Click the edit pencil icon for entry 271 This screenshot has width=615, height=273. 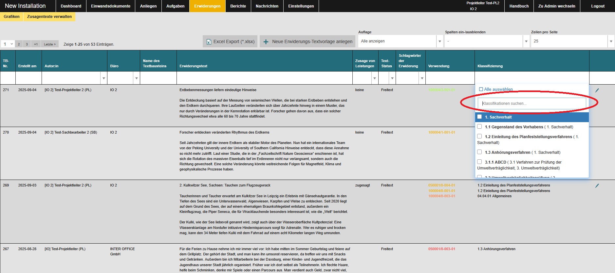pyautogui.click(x=597, y=90)
